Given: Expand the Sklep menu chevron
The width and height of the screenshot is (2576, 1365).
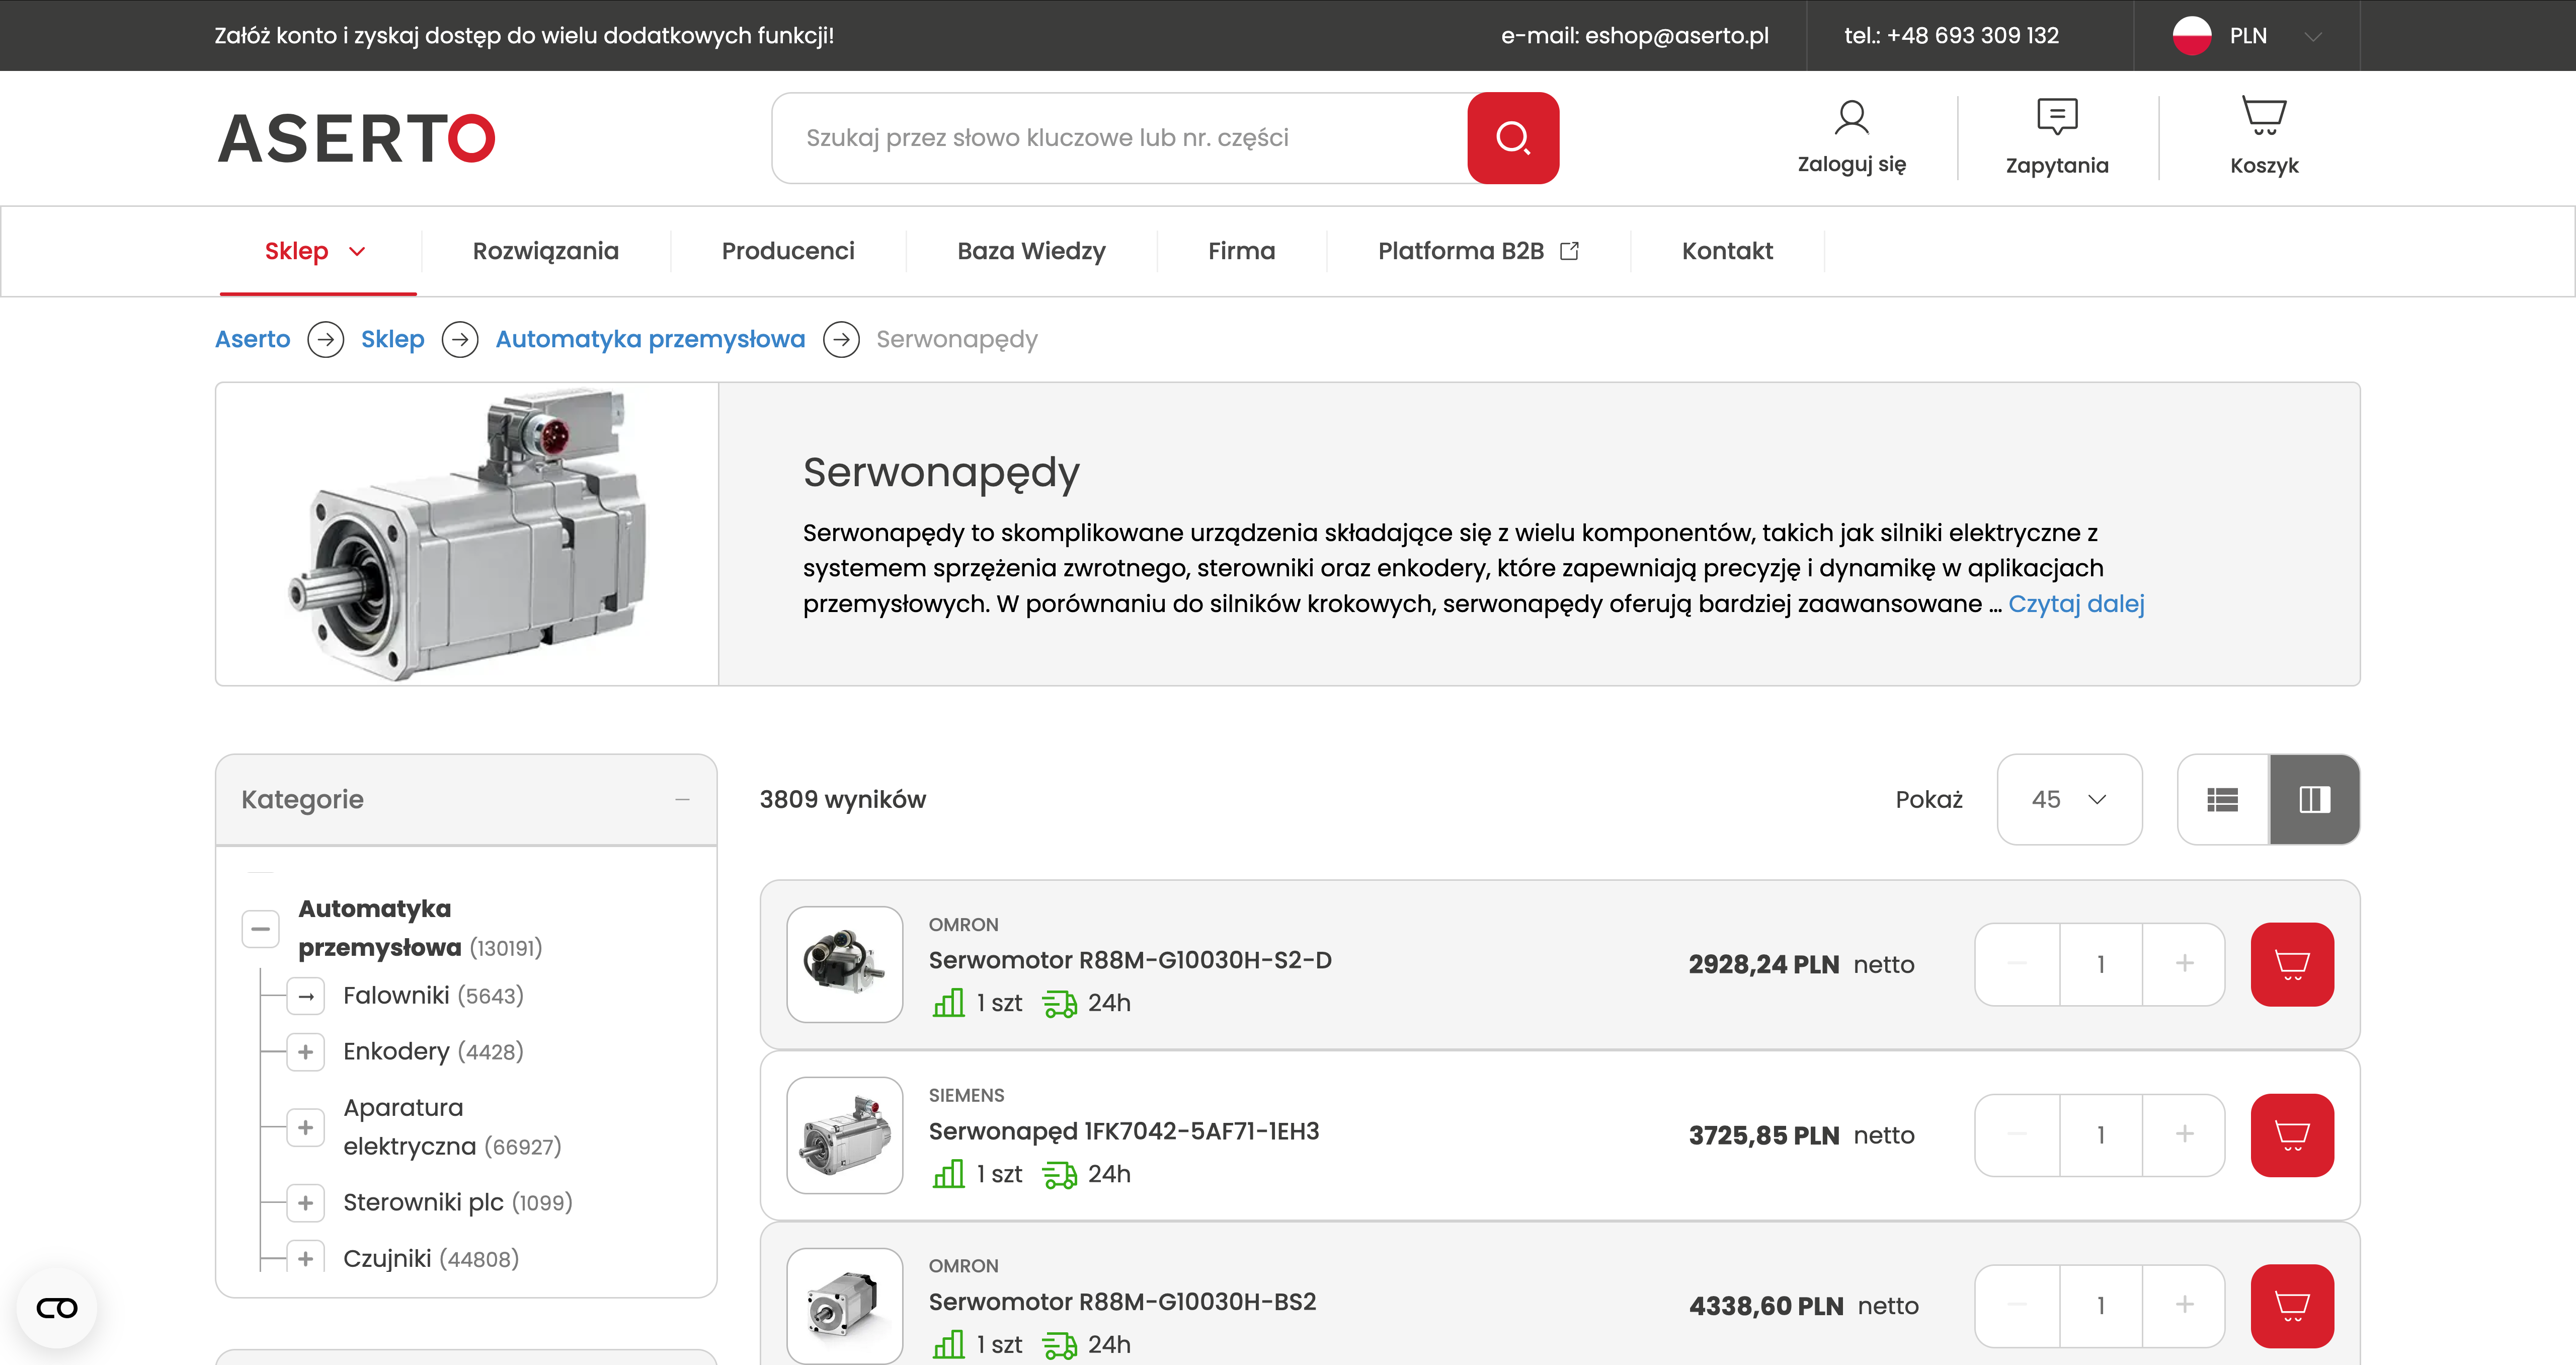Looking at the screenshot, I should click(x=357, y=251).
